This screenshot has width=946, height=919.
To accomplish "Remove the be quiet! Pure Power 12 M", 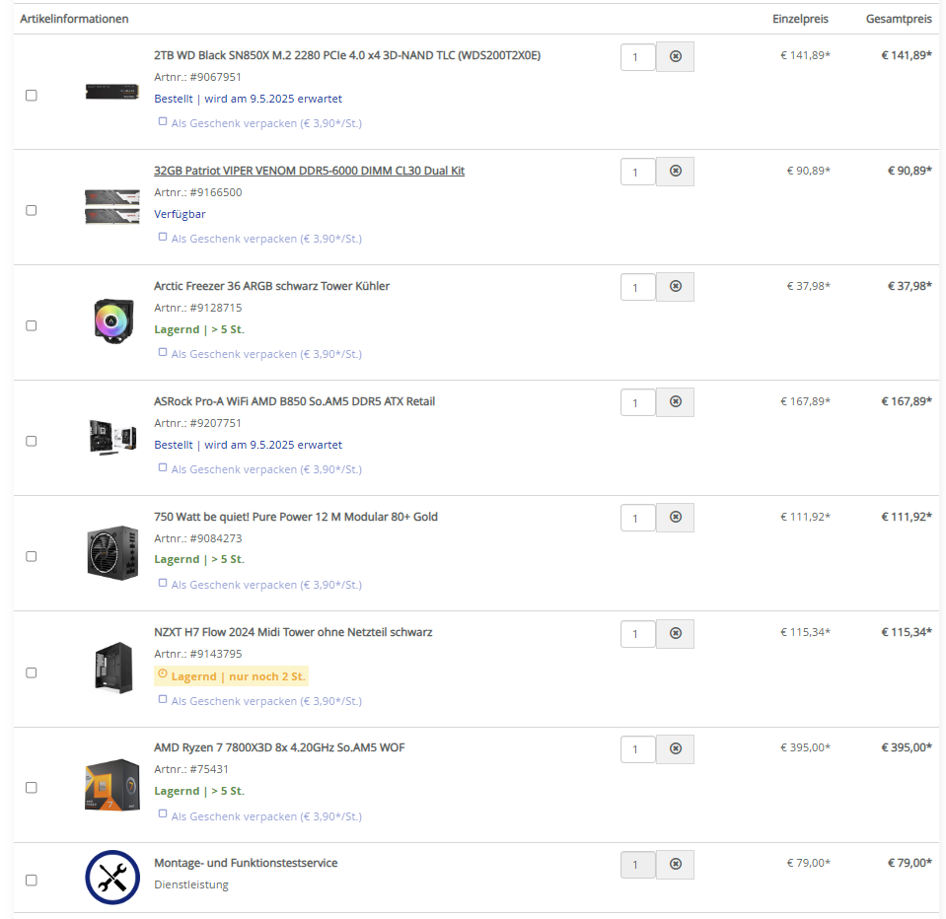I will [675, 518].
